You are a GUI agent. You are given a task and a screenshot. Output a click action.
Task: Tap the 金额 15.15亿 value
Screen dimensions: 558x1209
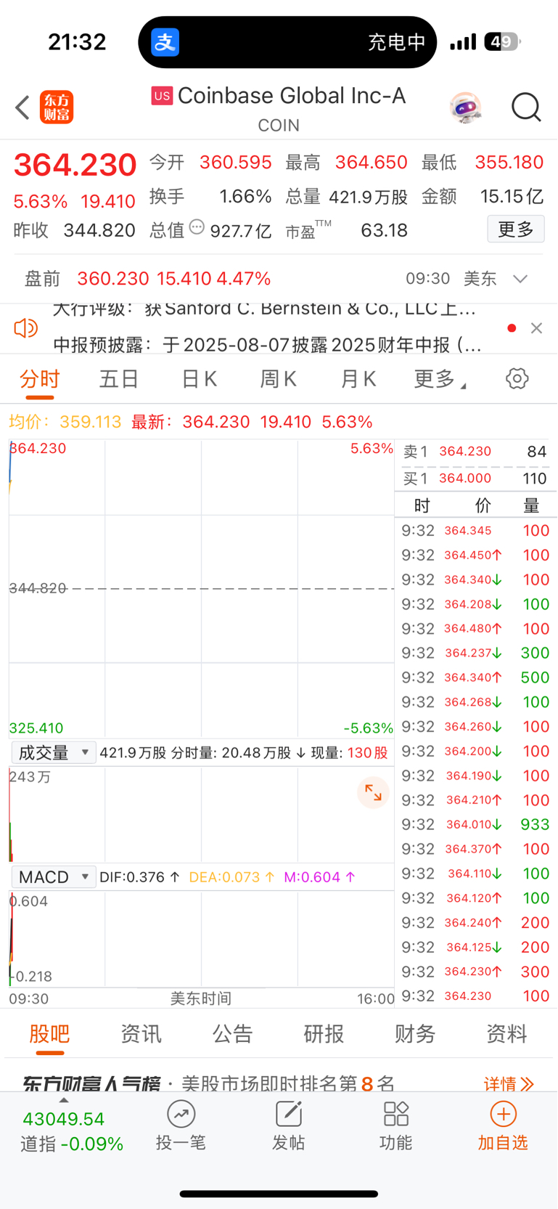512,197
